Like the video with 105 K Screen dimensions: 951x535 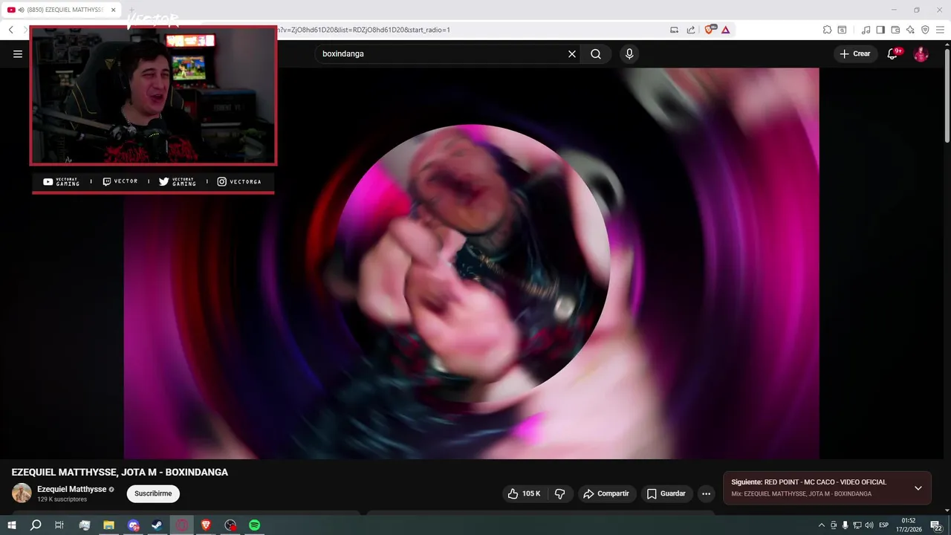tap(525, 494)
